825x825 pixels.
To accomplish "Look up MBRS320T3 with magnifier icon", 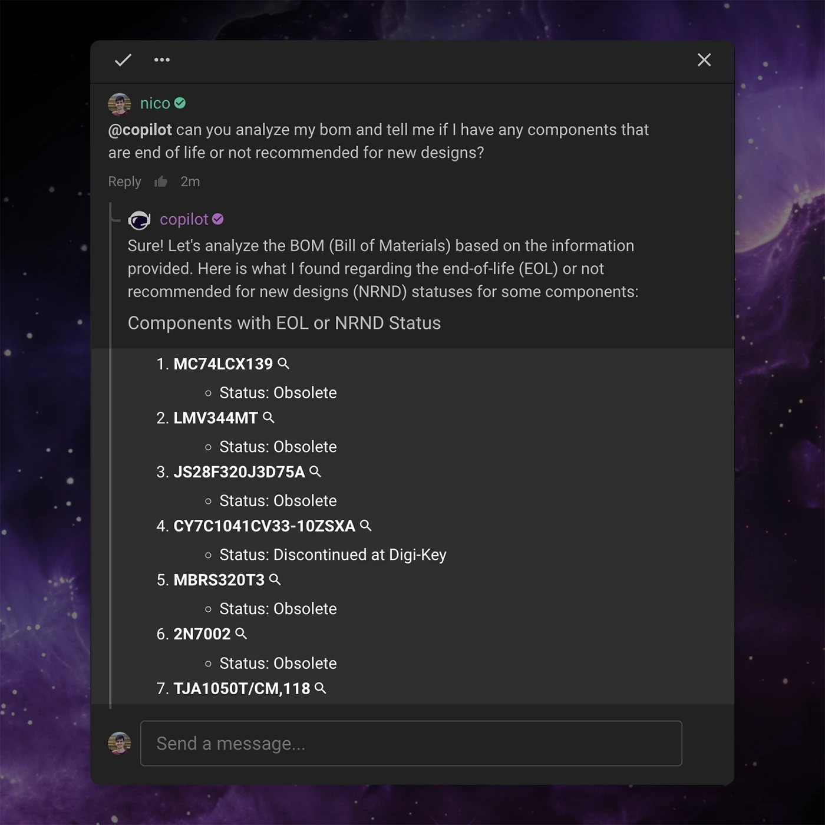I will point(275,579).
